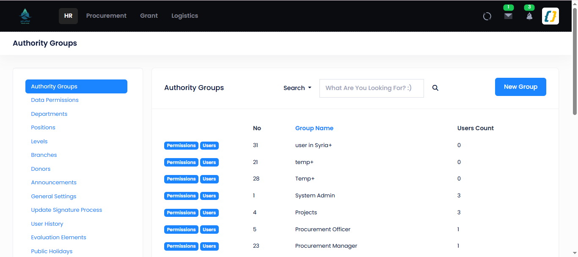This screenshot has height=257, width=578.
Task: Select Authority Groups in the sidebar
Action: coord(76,86)
